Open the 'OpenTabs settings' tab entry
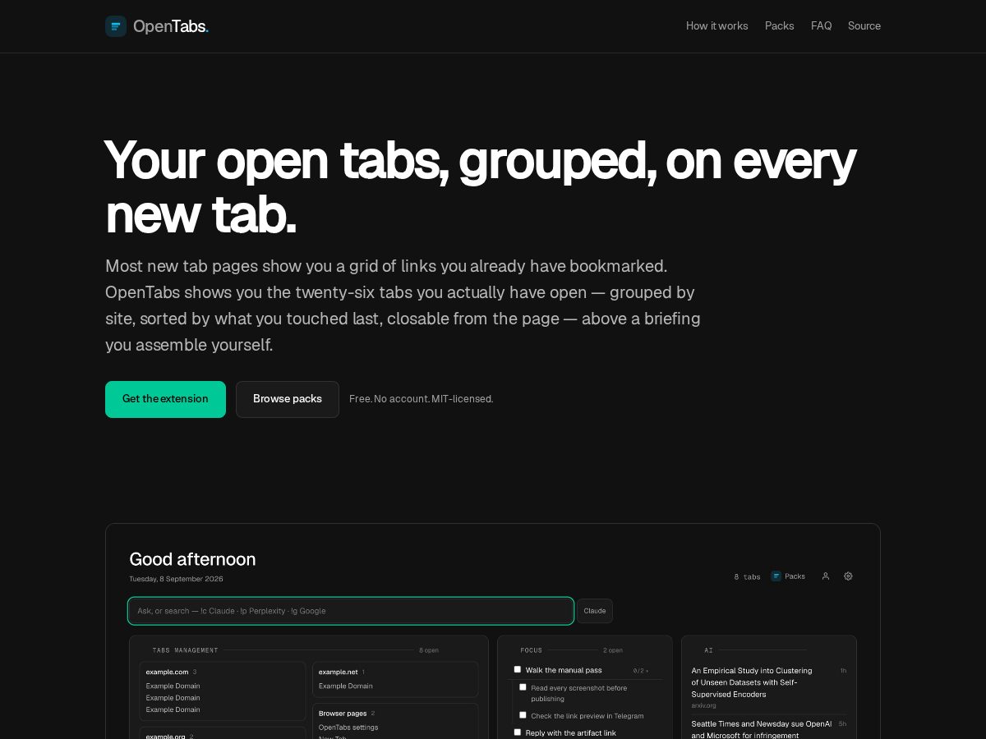Image resolution: width=986 pixels, height=739 pixels. pos(348,728)
